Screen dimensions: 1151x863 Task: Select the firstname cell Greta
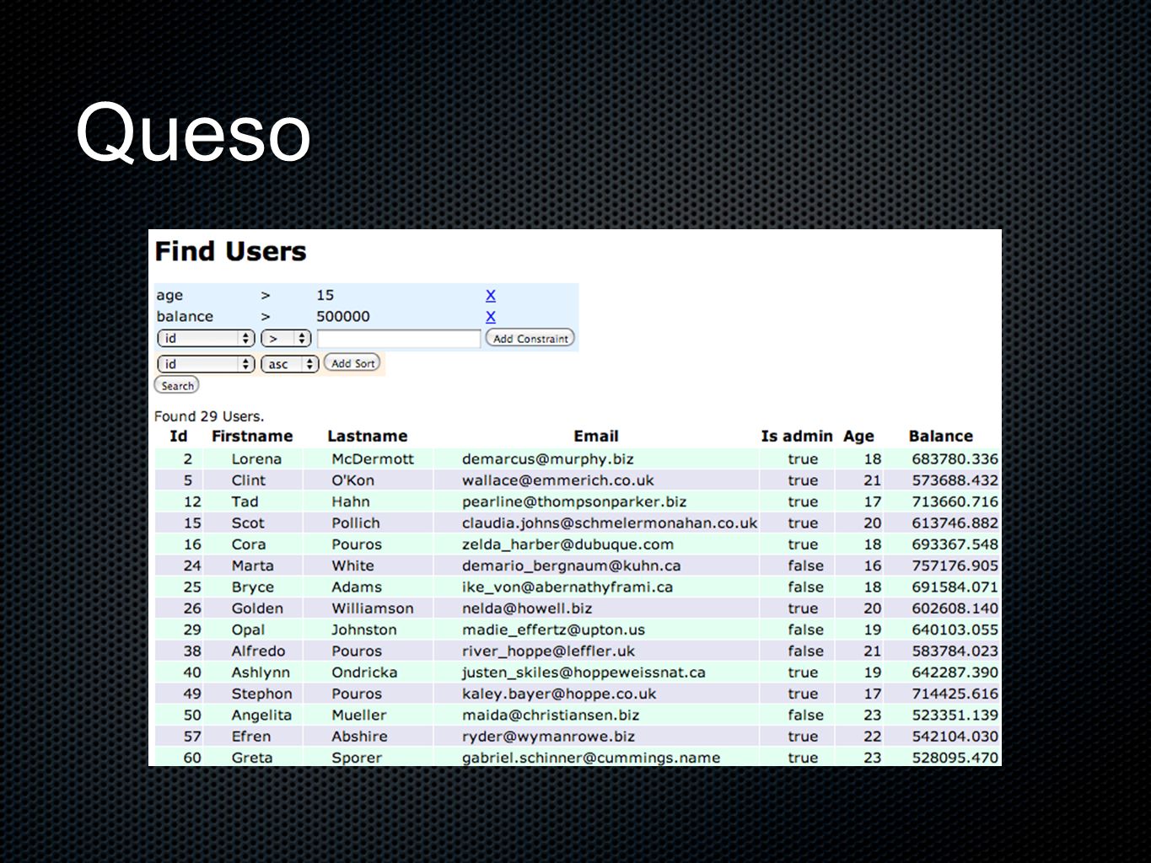coord(252,758)
